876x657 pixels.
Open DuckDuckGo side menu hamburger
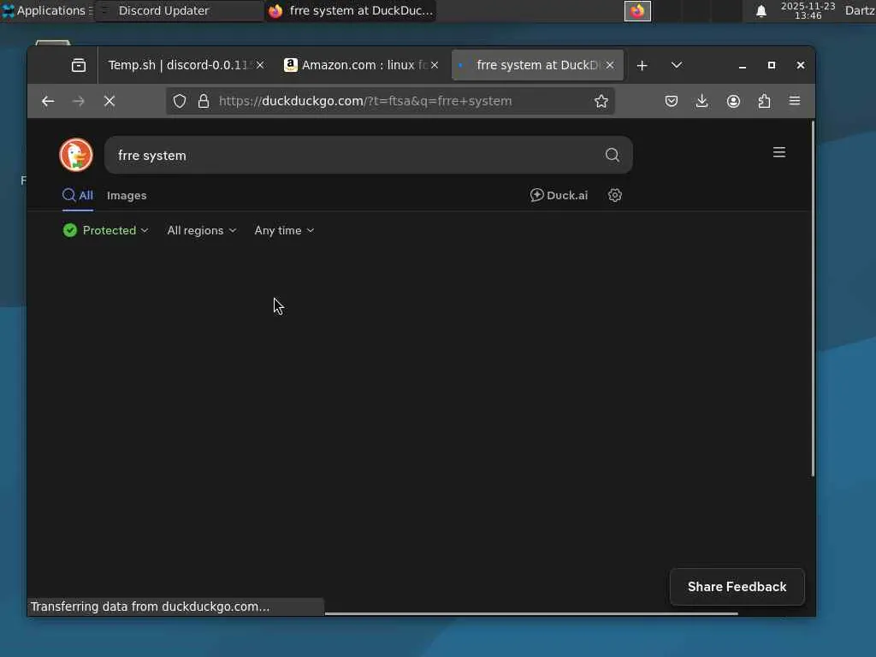(779, 152)
